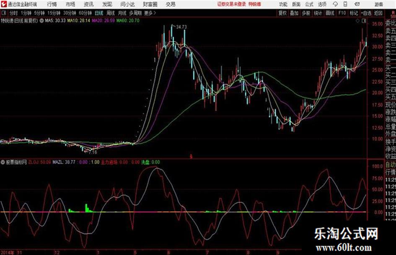
Task: Select the 周线 weekly tab
Action: tap(111, 13)
